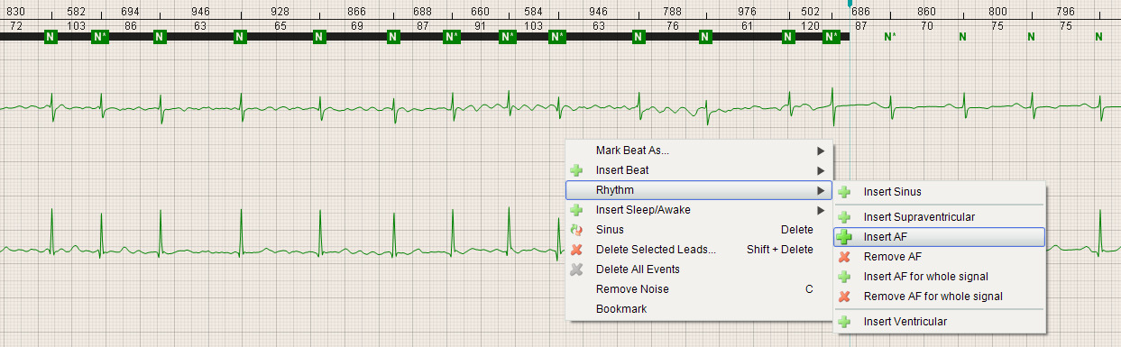The width and height of the screenshot is (1121, 347).
Task: Select Bookmark in the context menu
Action: [698, 309]
